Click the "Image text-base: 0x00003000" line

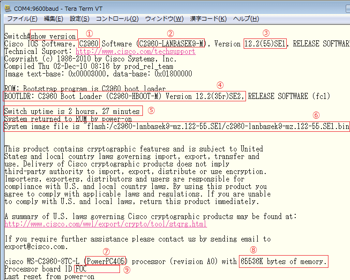pyautogui.click(x=98, y=74)
